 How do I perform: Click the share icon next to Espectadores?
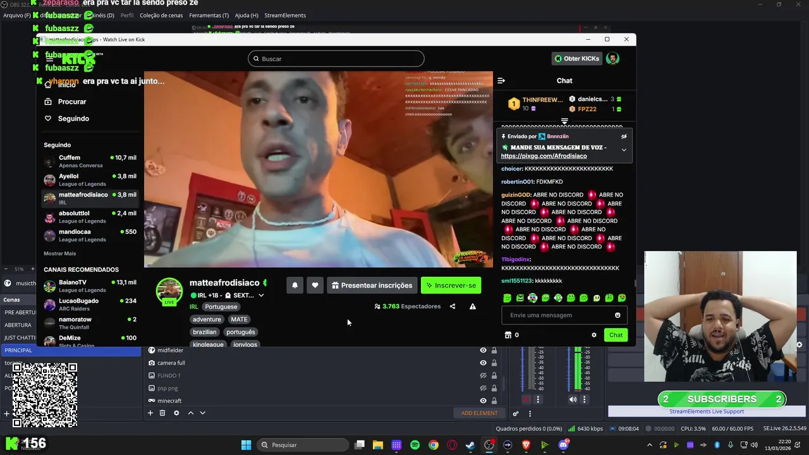[x=453, y=306]
